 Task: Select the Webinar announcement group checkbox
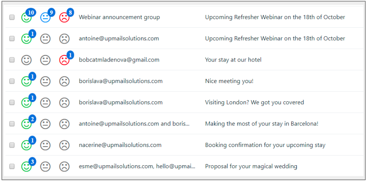pos(12,18)
